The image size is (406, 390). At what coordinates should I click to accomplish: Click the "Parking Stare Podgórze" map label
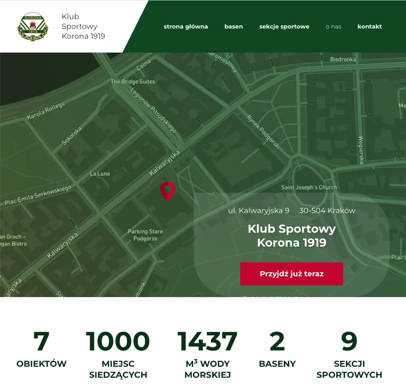(145, 234)
